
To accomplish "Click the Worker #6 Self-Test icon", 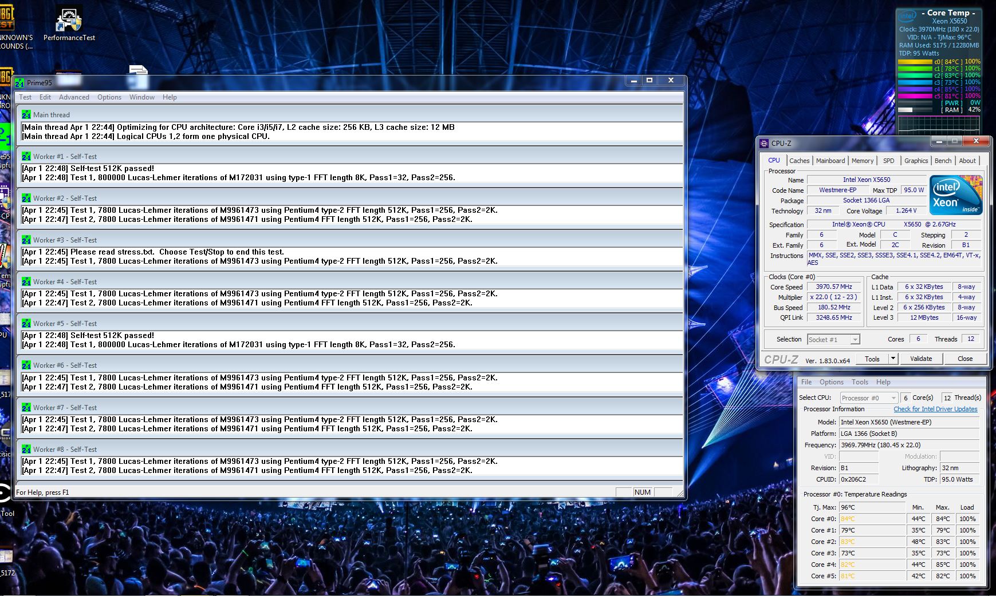I will click(26, 365).
